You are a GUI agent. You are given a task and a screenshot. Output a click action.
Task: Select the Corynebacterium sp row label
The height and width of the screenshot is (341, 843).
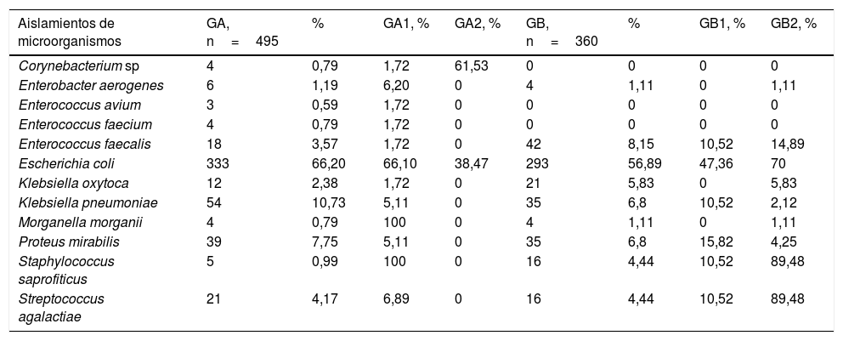pyautogui.click(x=67, y=65)
